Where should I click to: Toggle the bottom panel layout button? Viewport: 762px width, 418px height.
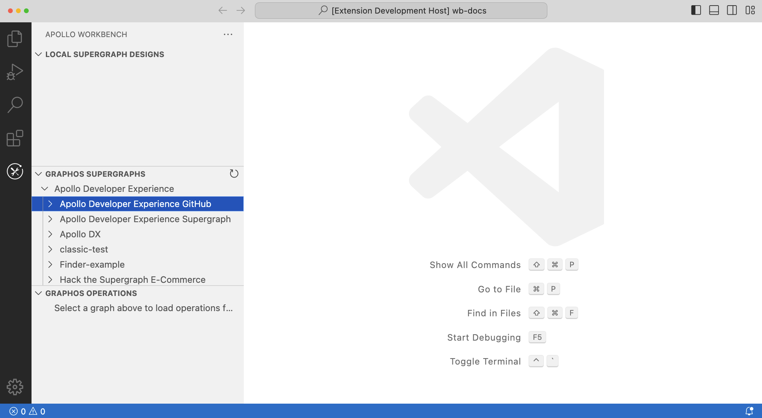pos(714,10)
